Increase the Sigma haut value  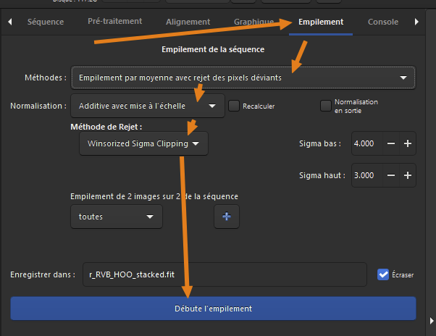pos(408,175)
